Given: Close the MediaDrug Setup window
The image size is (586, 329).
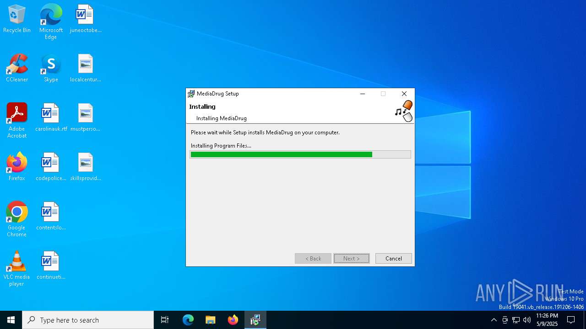Looking at the screenshot, I should click(x=404, y=94).
